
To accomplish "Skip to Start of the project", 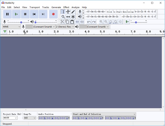I will click(34, 14).
